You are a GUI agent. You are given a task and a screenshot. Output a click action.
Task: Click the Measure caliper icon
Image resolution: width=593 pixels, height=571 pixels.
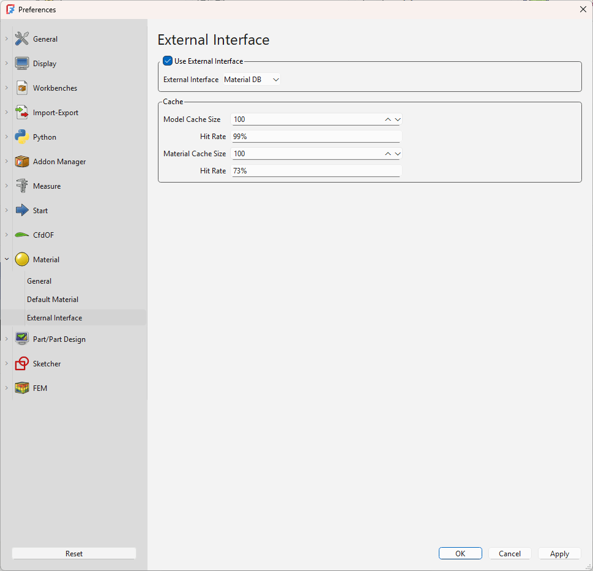[22, 186]
